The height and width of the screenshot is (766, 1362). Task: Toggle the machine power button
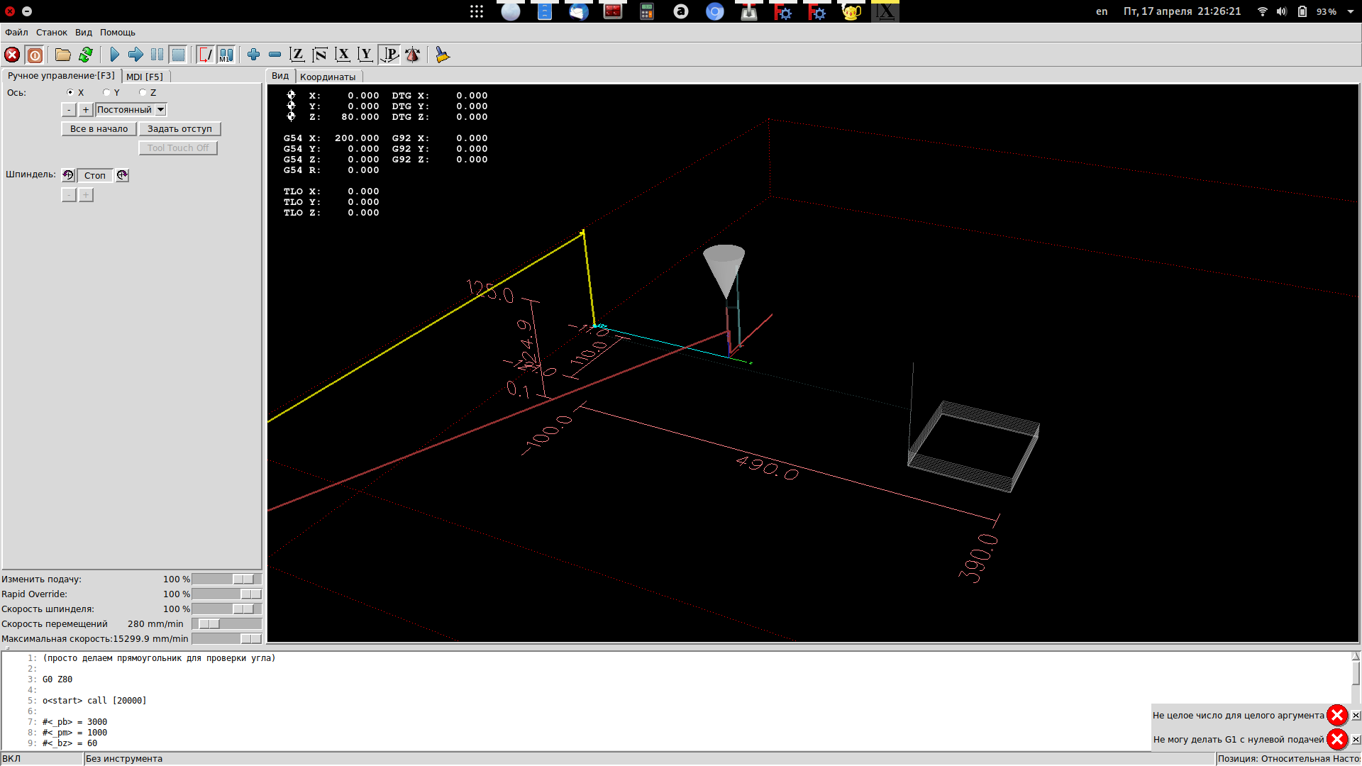34,55
